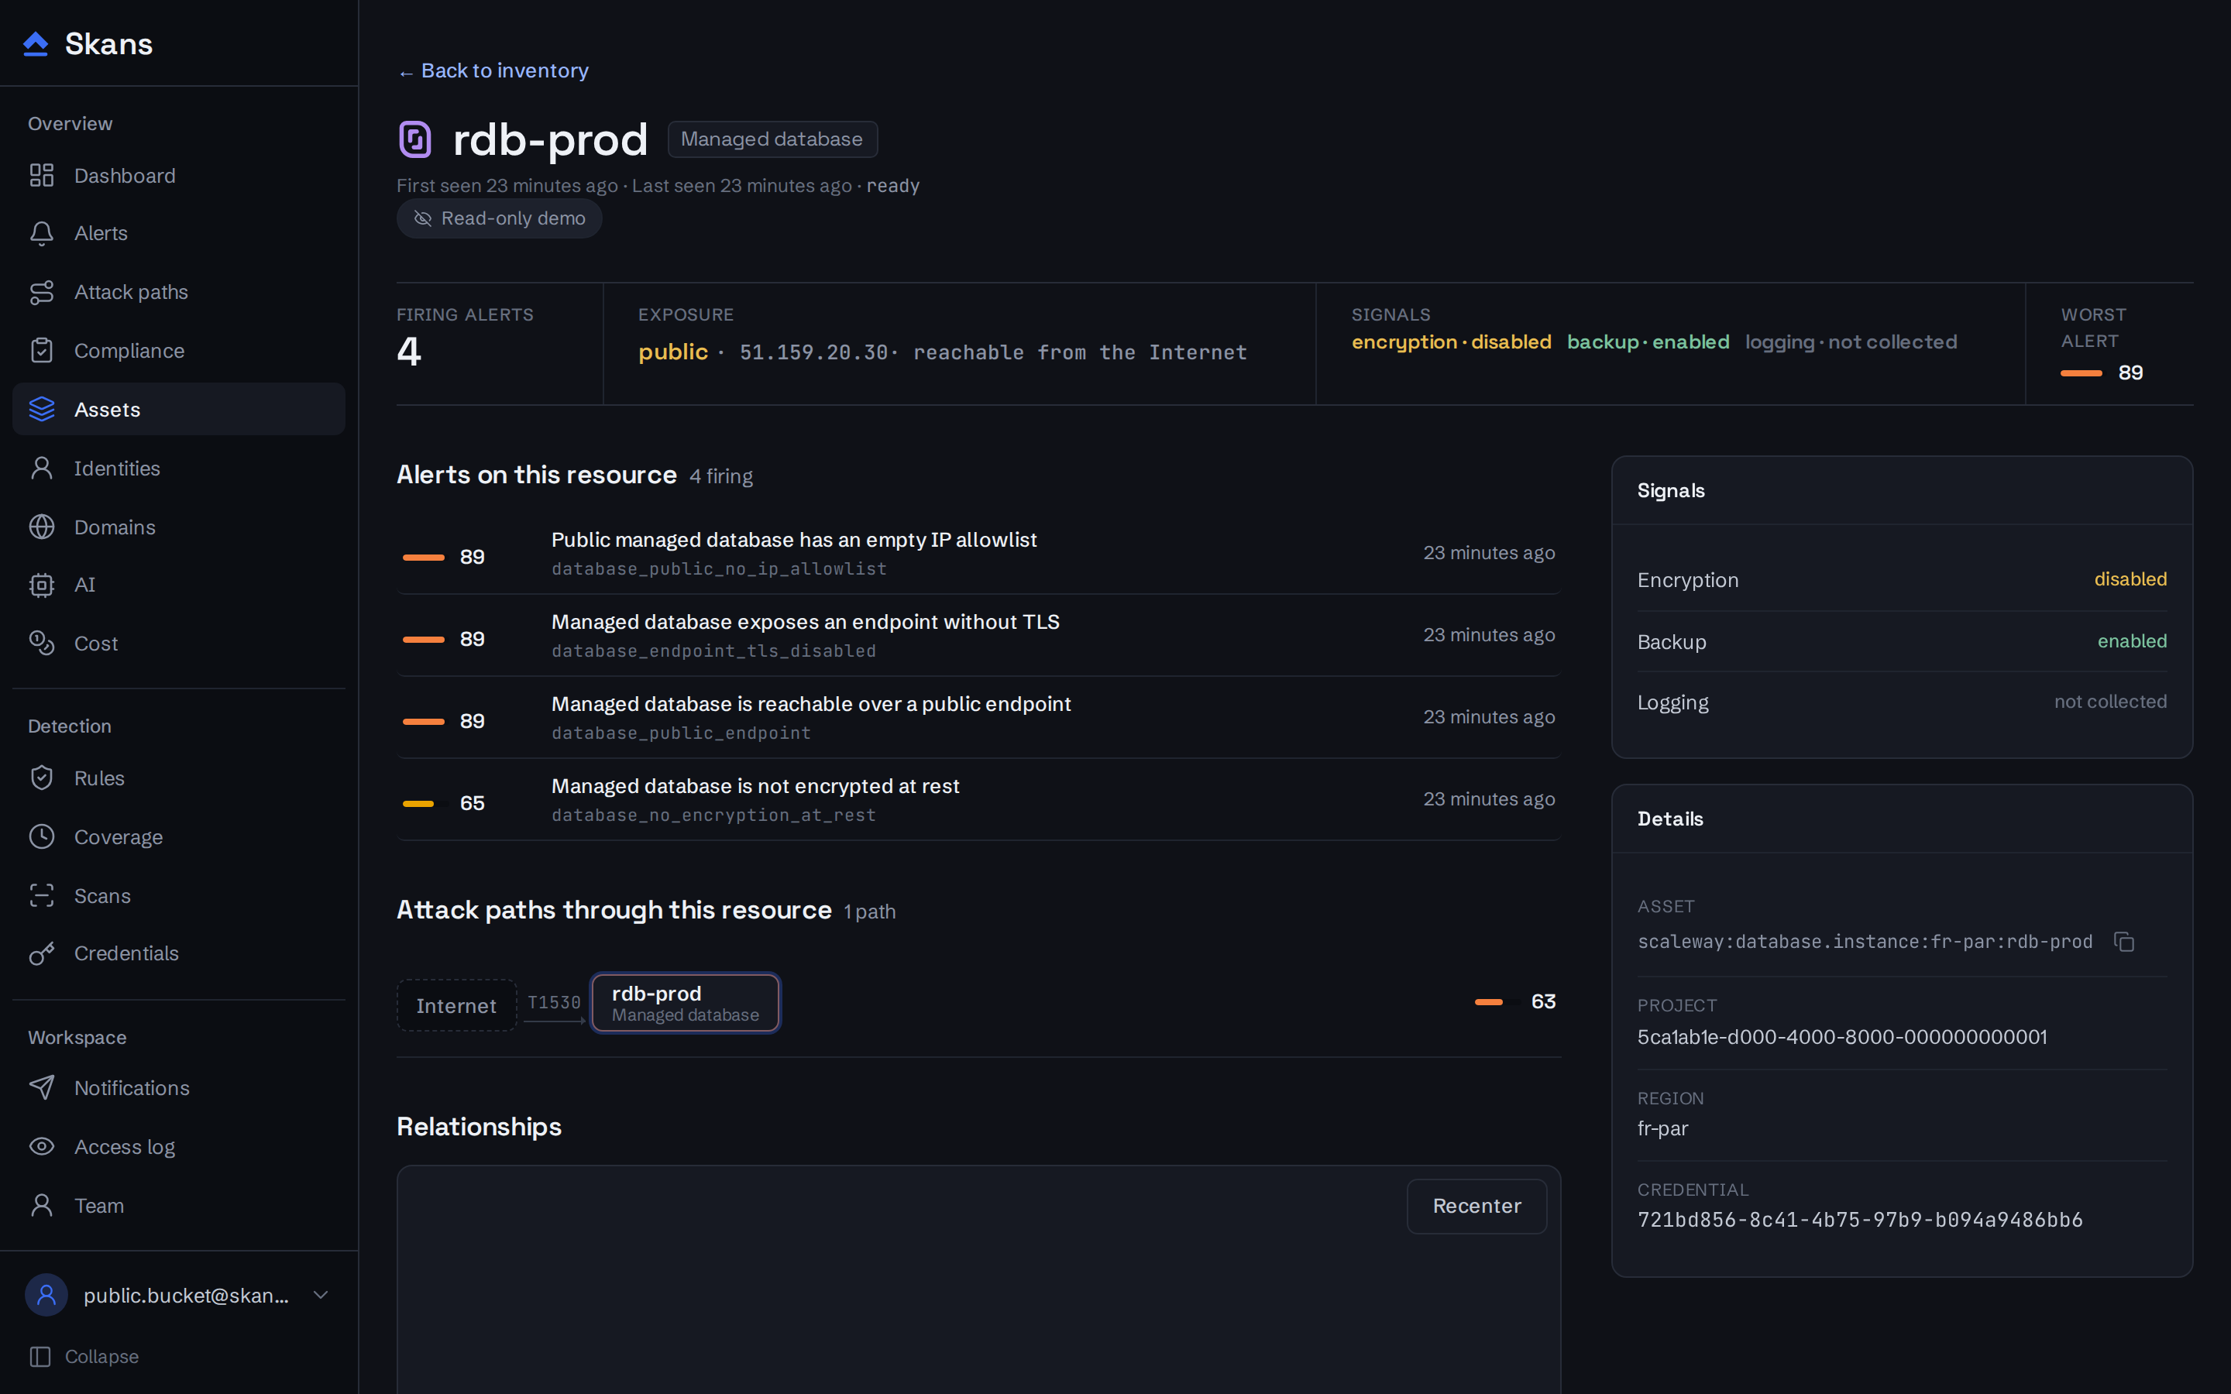
Task: Click the yellow severity bar beside score 65
Action: (x=418, y=803)
